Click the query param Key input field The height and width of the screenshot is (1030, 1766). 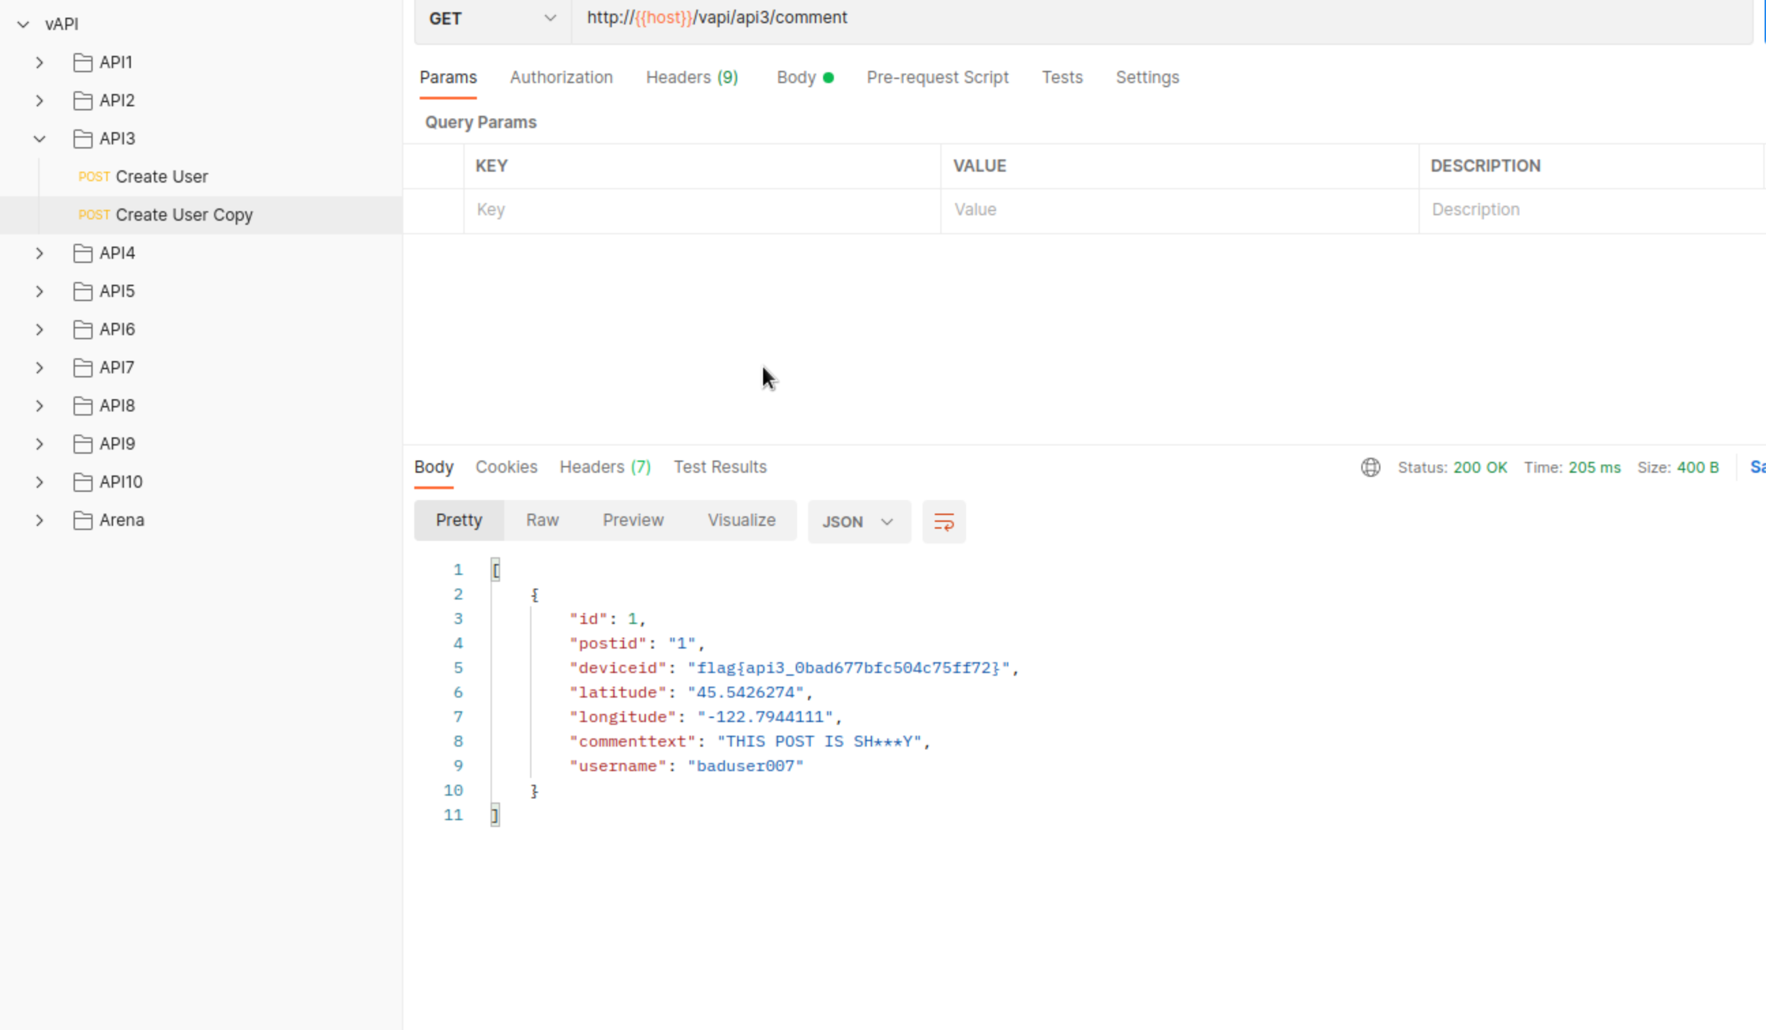click(x=701, y=210)
